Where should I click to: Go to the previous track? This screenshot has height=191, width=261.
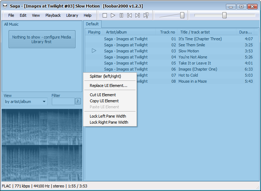(129, 15)
